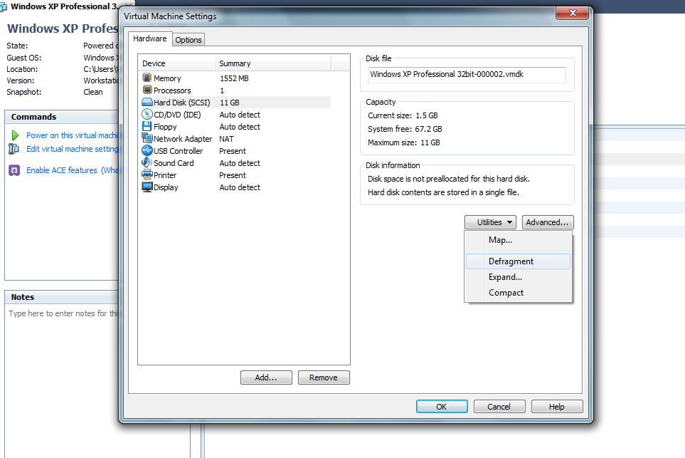Click the NAT network summary value
The height and width of the screenshot is (458, 685).
click(226, 139)
